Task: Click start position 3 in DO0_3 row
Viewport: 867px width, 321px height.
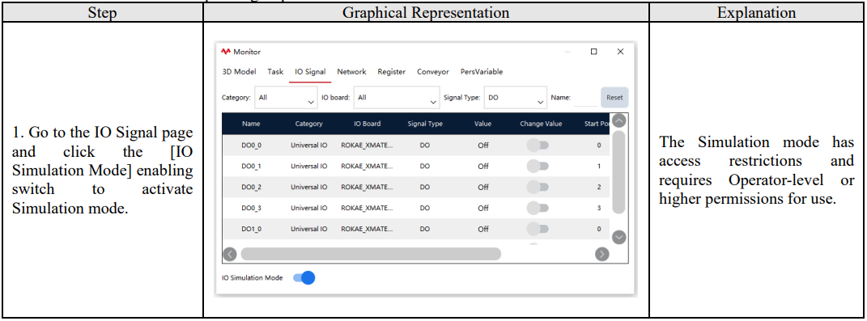Action: (x=599, y=208)
